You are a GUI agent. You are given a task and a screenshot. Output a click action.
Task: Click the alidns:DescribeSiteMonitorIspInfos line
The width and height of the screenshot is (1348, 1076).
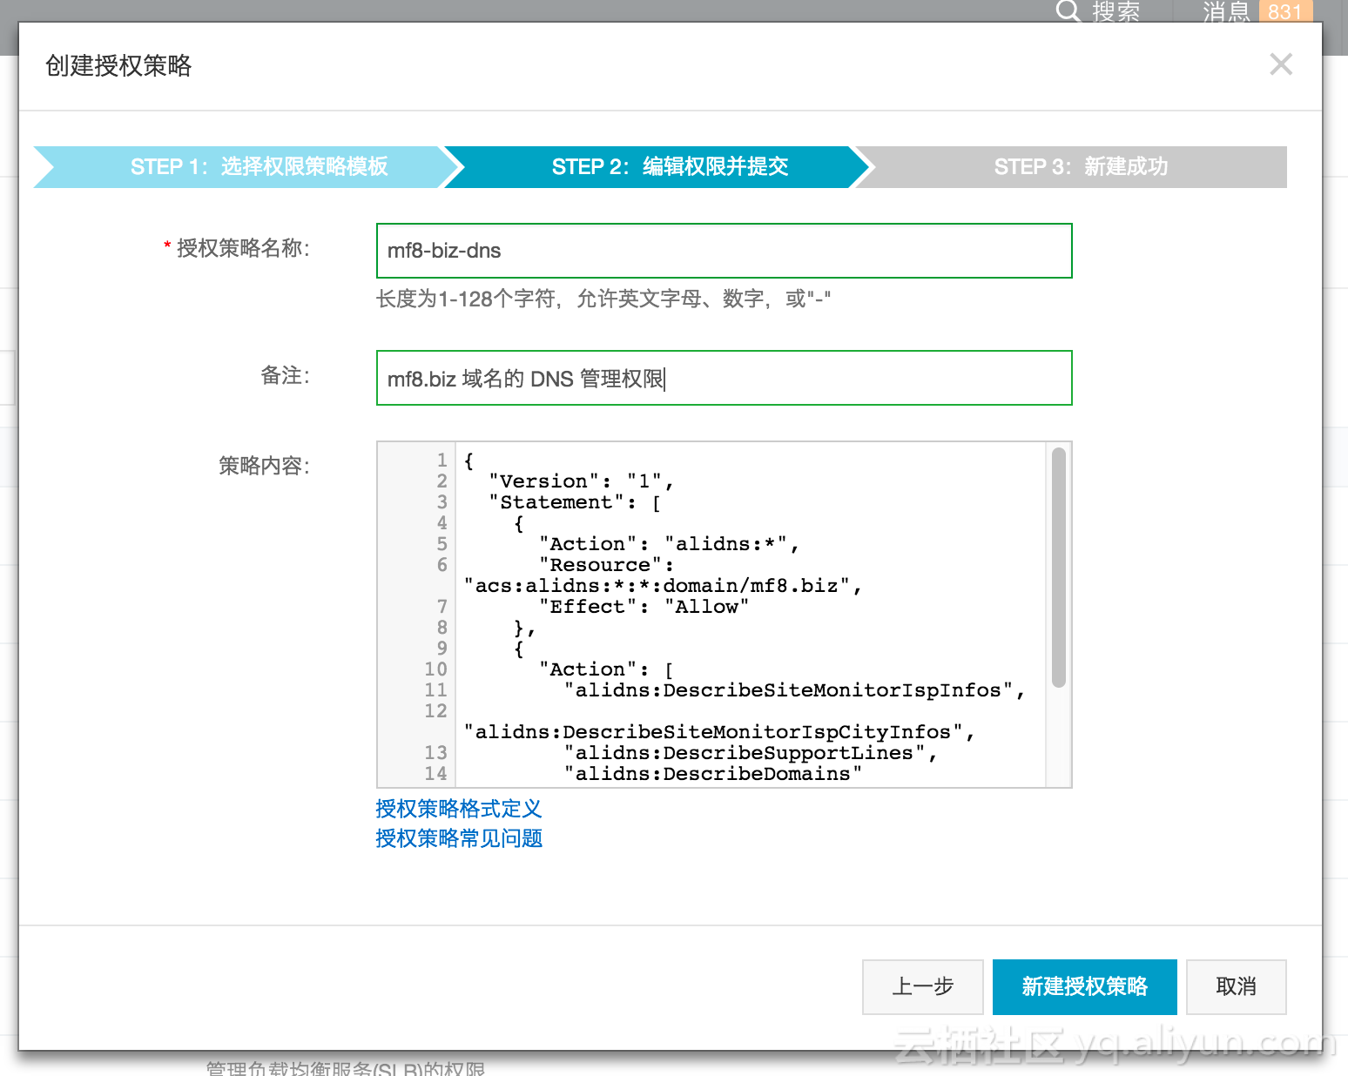tap(794, 690)
